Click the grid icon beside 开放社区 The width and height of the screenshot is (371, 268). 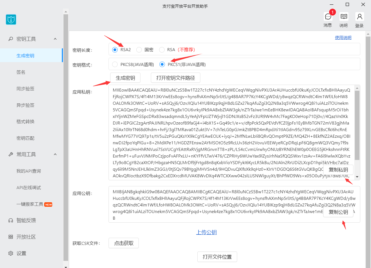tap(11, 237)
